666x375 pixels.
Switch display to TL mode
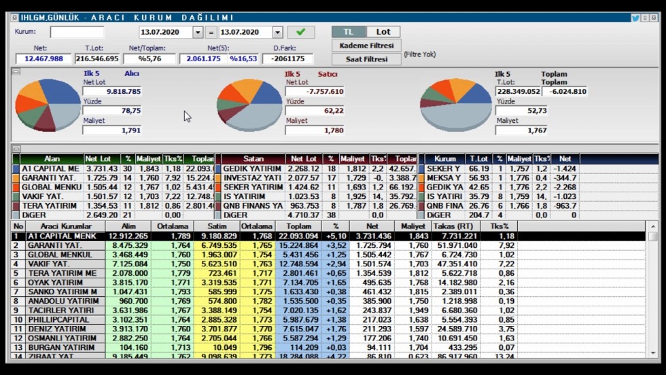348,32
